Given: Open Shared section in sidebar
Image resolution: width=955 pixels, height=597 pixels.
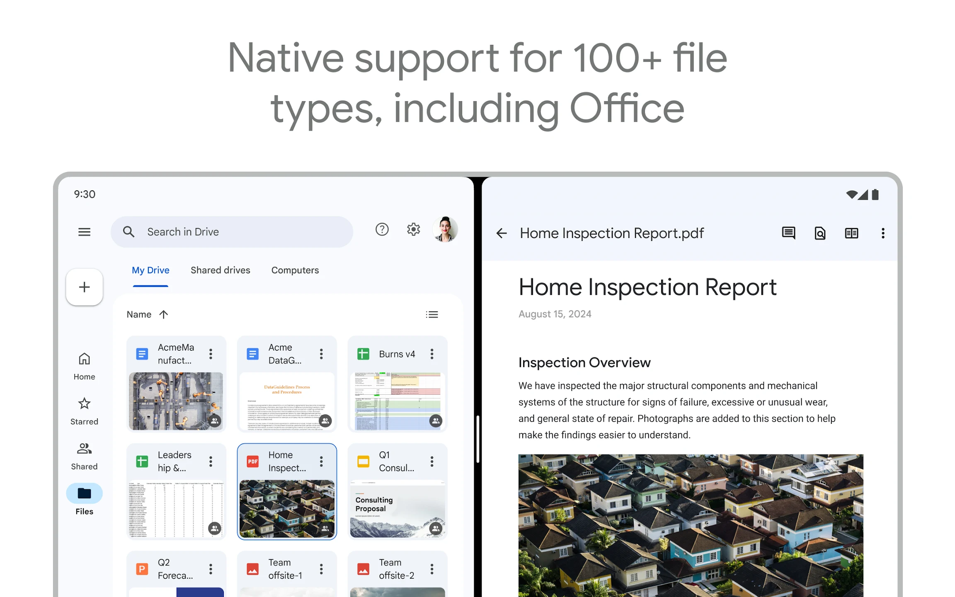Looking at the screenshot, I should [x=84, y=456].
